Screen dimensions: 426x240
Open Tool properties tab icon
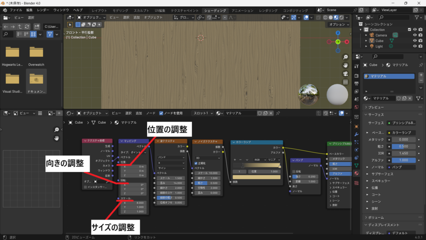pyautogui.click(x=357, y=66)
